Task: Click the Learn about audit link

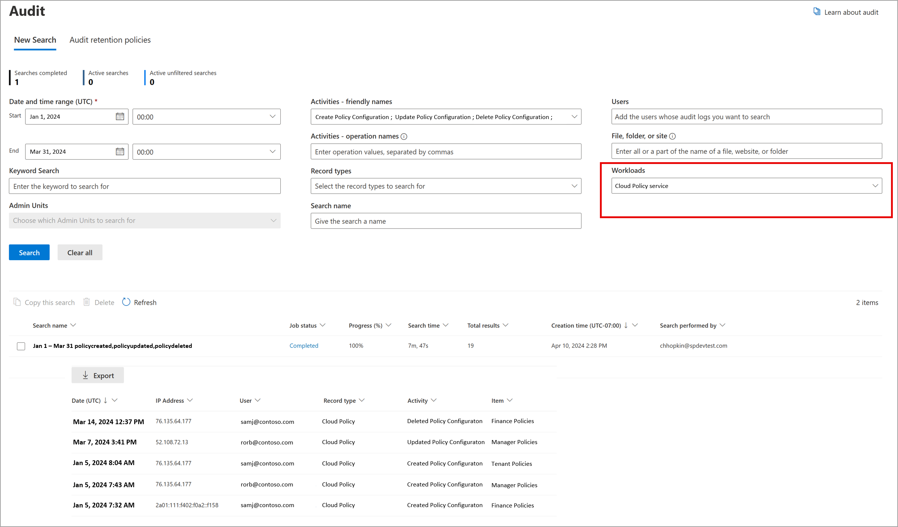Action: point(853,11)
